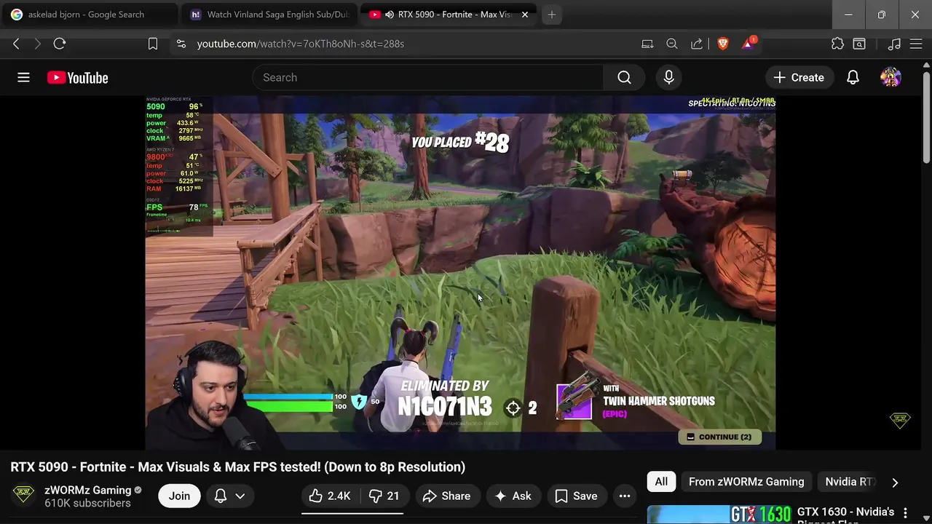Switch to askelad bjorn Google Search tab
The image size is (932, 524).
click(x=89, y=15)
